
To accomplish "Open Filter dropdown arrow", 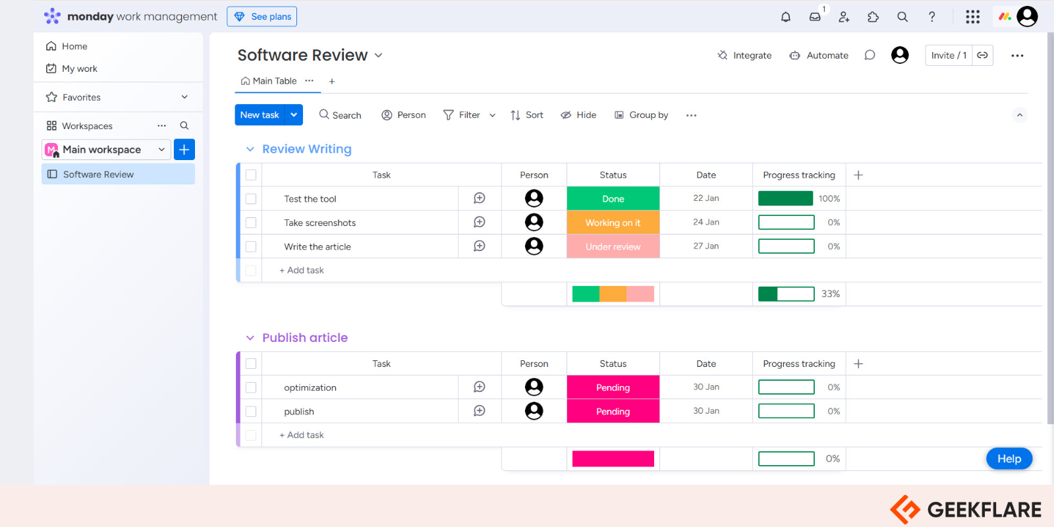I will [x=492, y=115].
